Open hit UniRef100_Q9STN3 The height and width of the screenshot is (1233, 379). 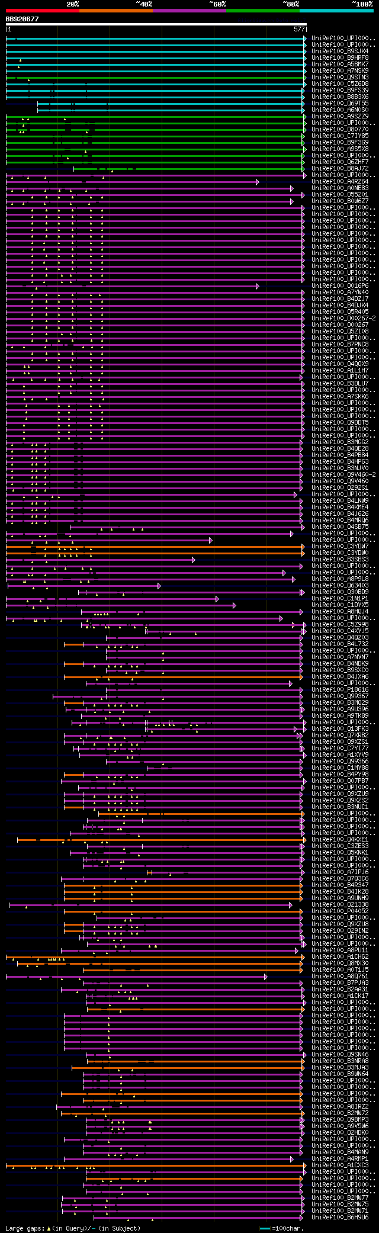(x=340, y=77)
